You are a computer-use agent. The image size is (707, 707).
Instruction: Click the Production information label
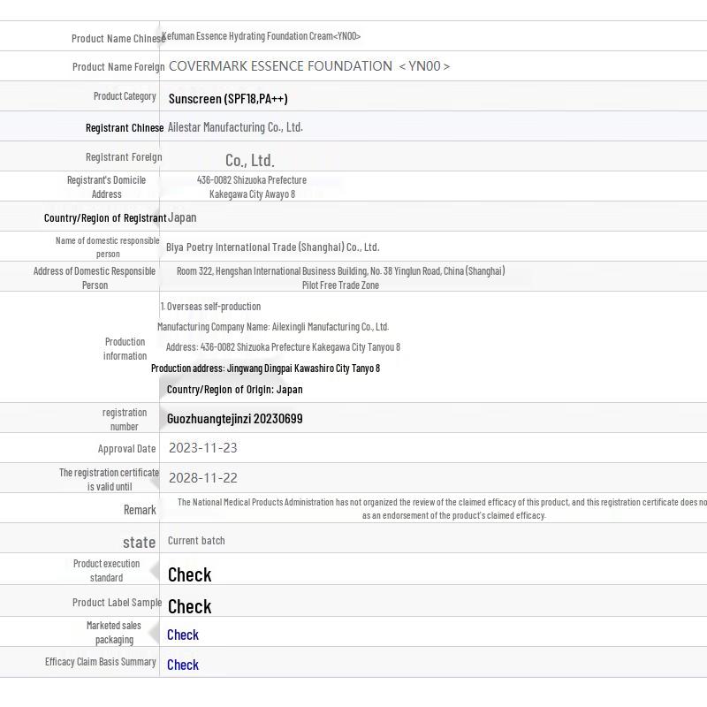[125, 349]
